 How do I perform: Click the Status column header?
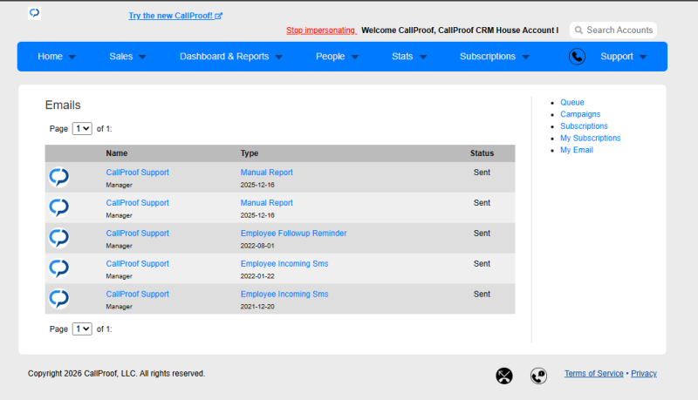click(x=482, y=153)
